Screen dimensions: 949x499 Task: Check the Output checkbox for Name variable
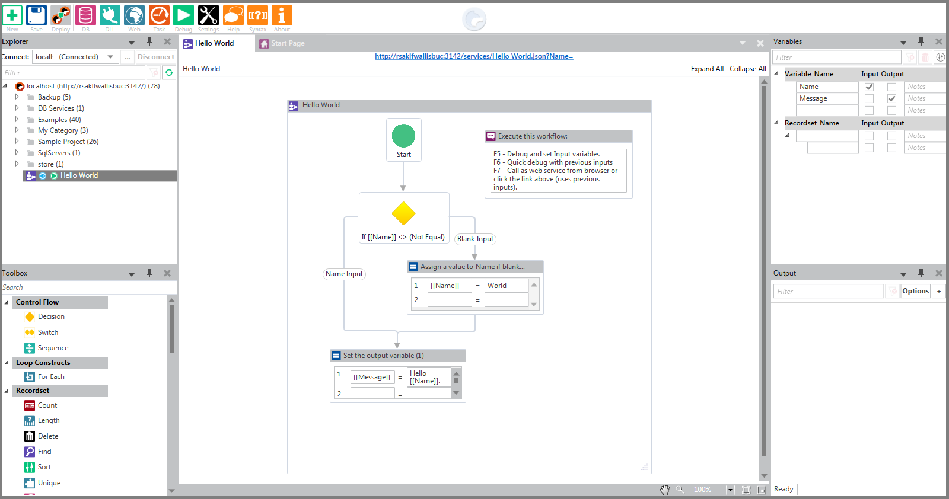tap(891, 87)
